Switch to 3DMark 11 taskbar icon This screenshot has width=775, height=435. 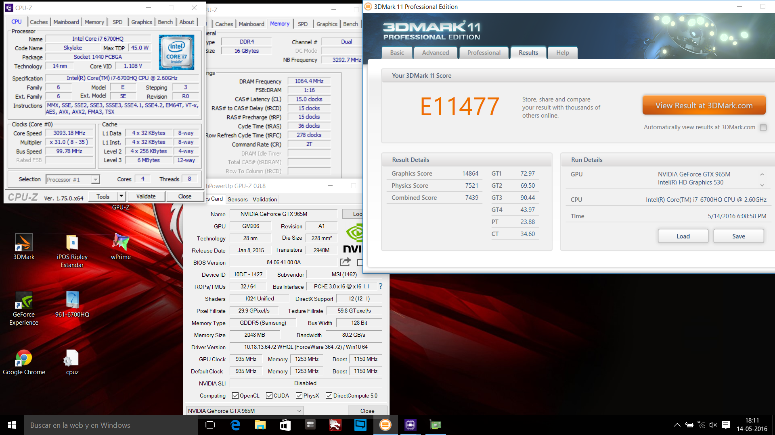(385, 425)
